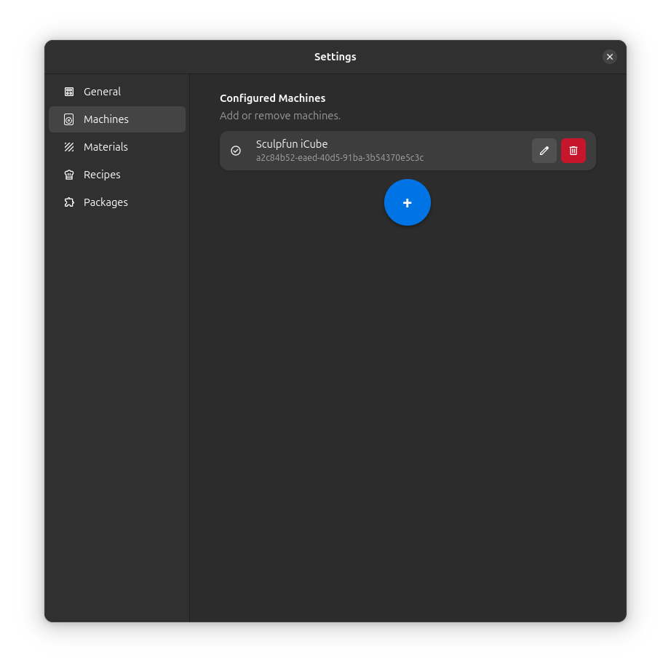Click the machine UUID text
671x671 pixels.
(339, 157)
